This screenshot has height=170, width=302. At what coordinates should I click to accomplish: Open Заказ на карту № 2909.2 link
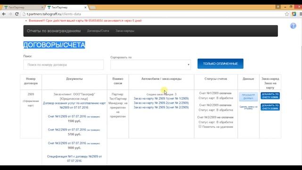pos(161,103)
